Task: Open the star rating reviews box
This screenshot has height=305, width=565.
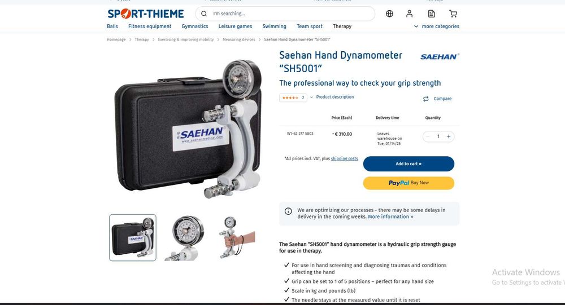Action: (x=293, y=98)
